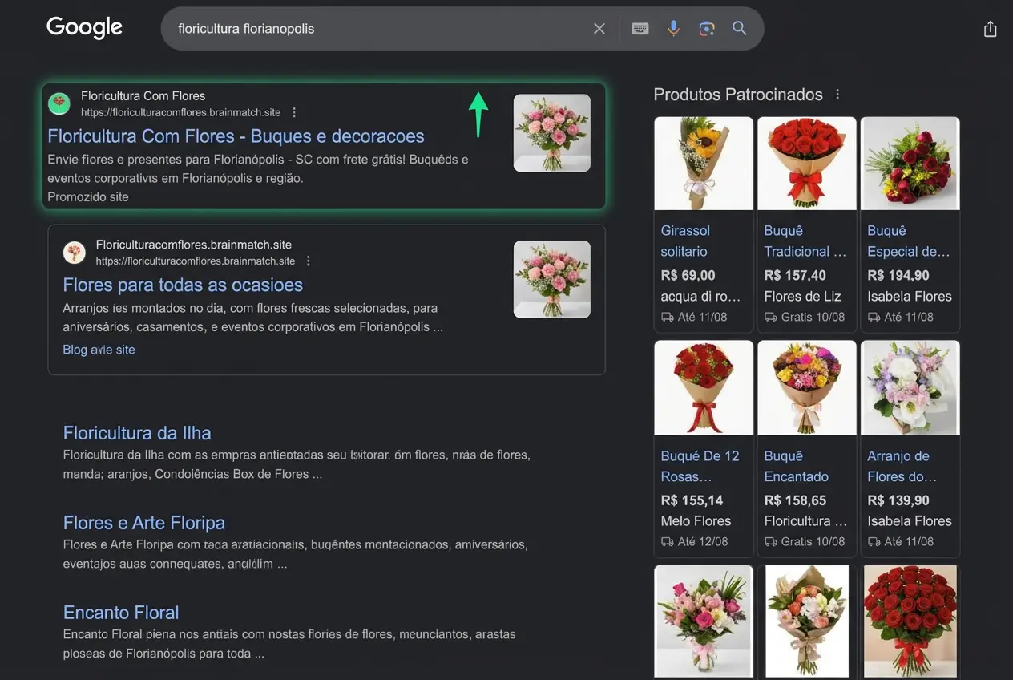Click second result bouquet thumbnail
This screenshot has height=680, width=1013.
[552, 279]
